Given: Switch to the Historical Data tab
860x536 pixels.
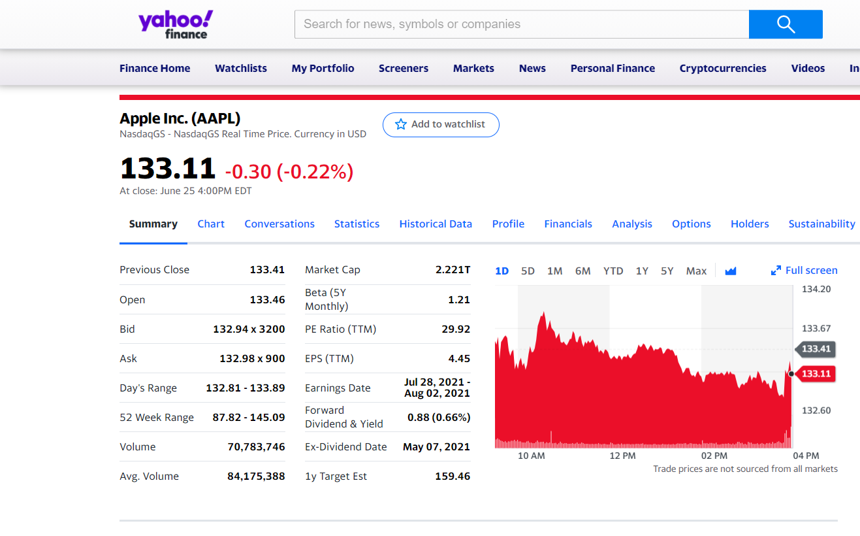Looking at the screenshot, I should [436, 224].
